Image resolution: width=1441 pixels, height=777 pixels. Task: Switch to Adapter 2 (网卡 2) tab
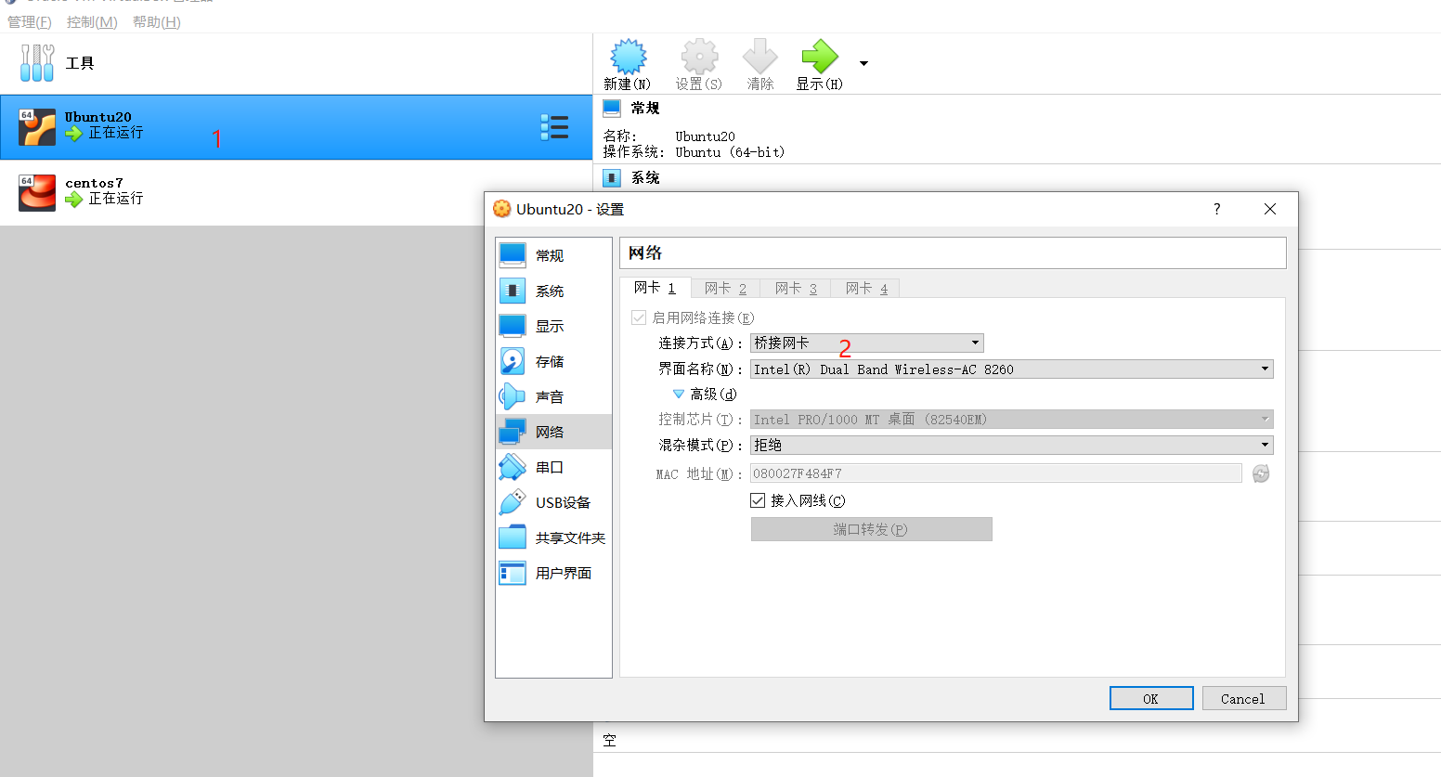pos(725,289)
